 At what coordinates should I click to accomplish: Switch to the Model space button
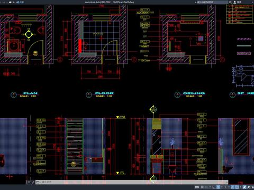coord(197,187)
